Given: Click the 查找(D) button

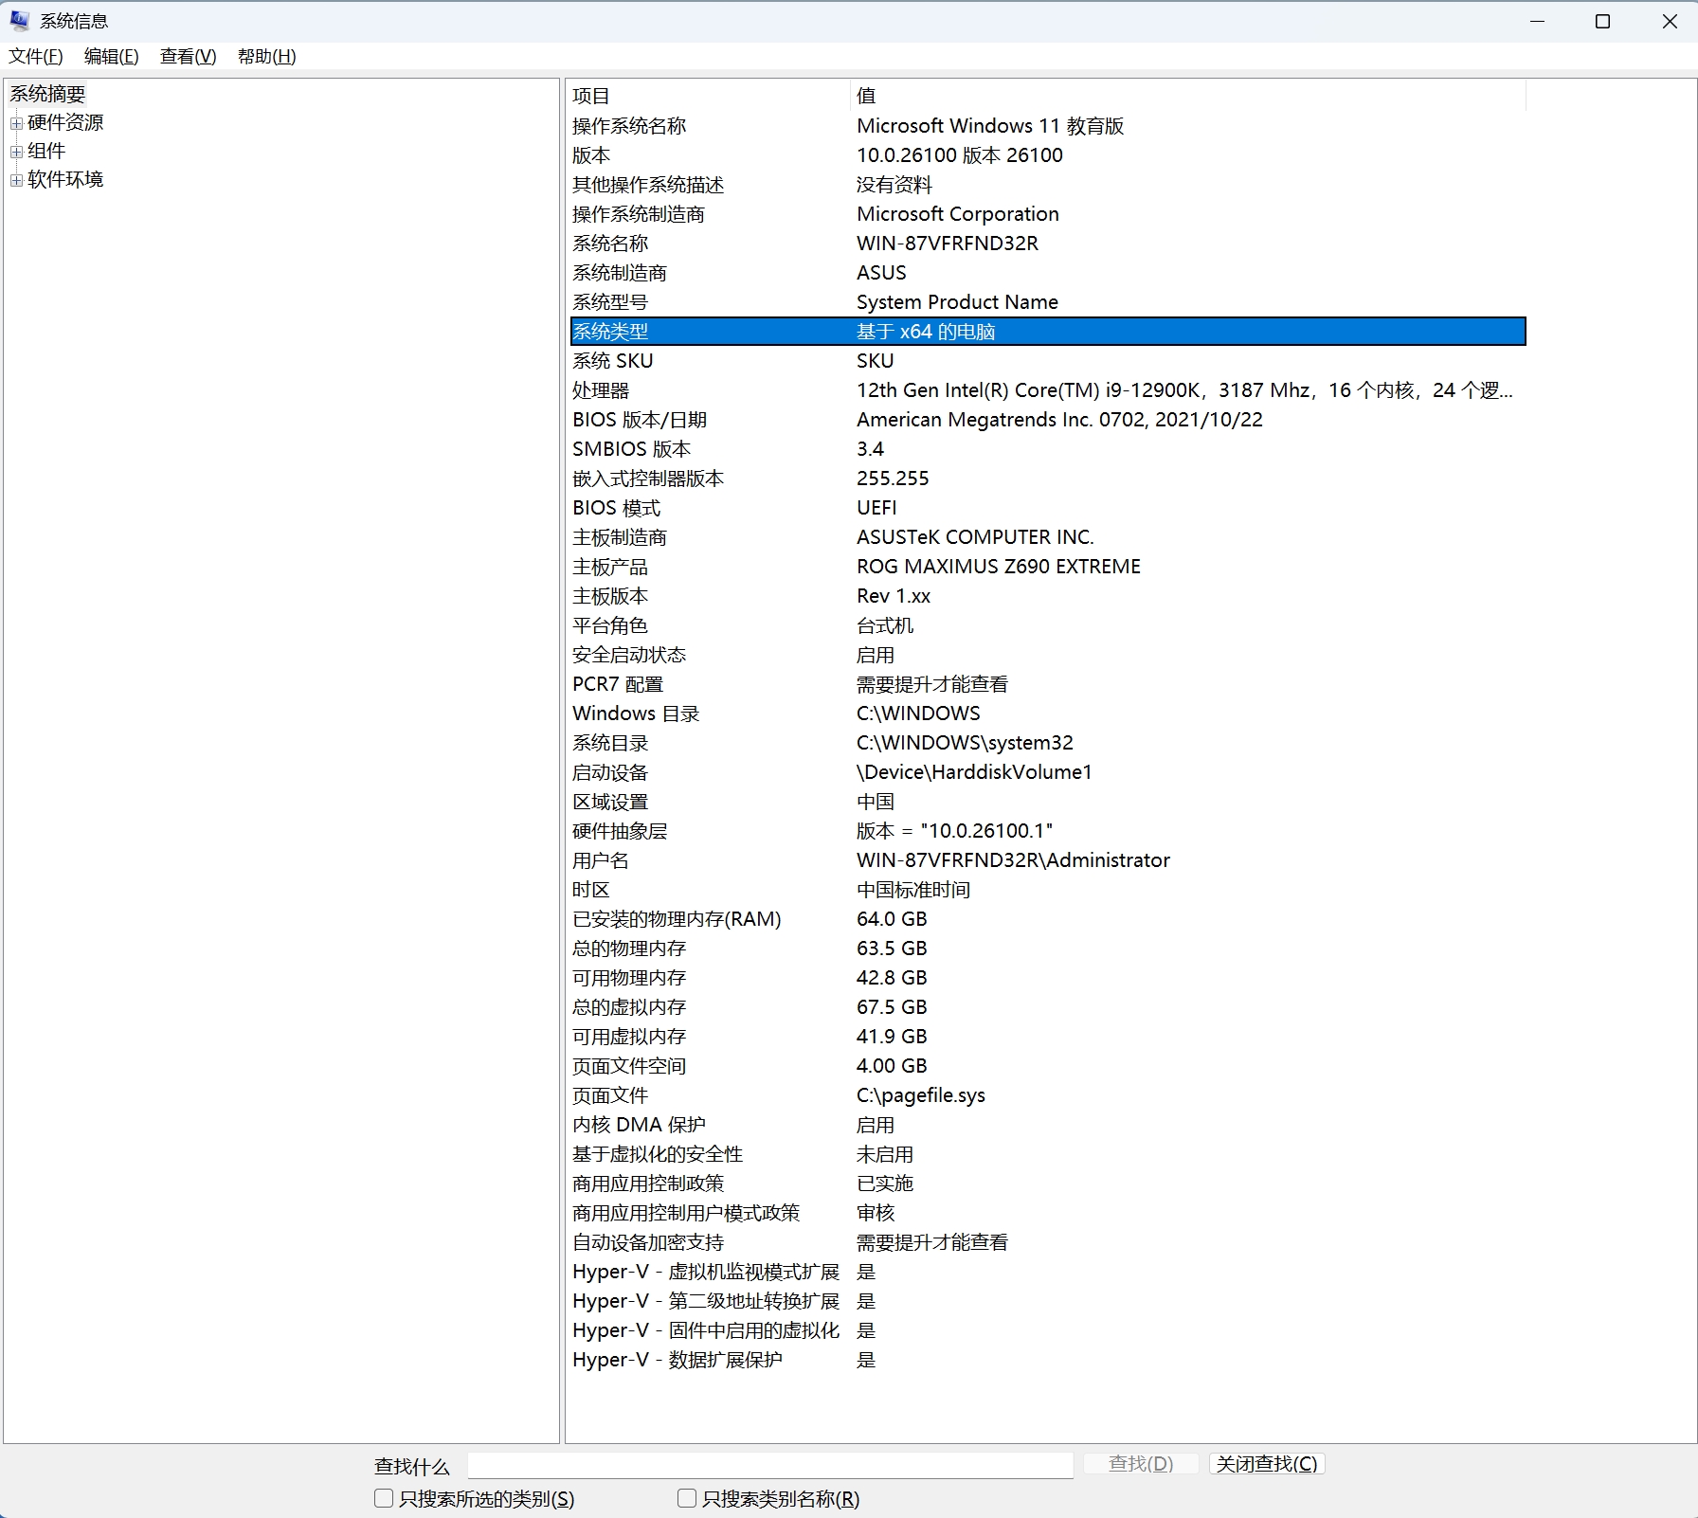Looking at the screenshot, I should coord(1141,1464).
